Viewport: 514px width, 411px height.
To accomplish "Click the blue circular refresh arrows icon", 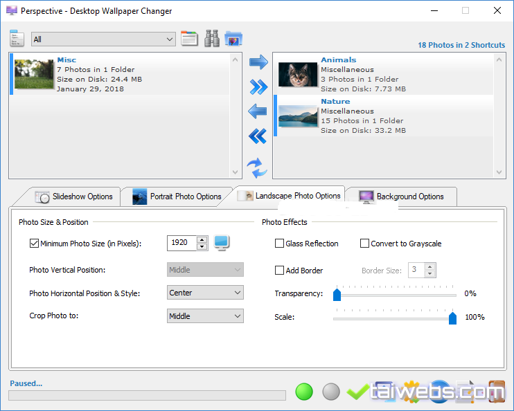I will click(256, 167).
